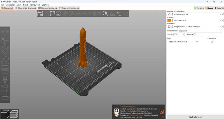This screenshot has height=119, width=224.
Task: Open the Kitöltés 15% infill dropdown
Action: tap(179, 34)
